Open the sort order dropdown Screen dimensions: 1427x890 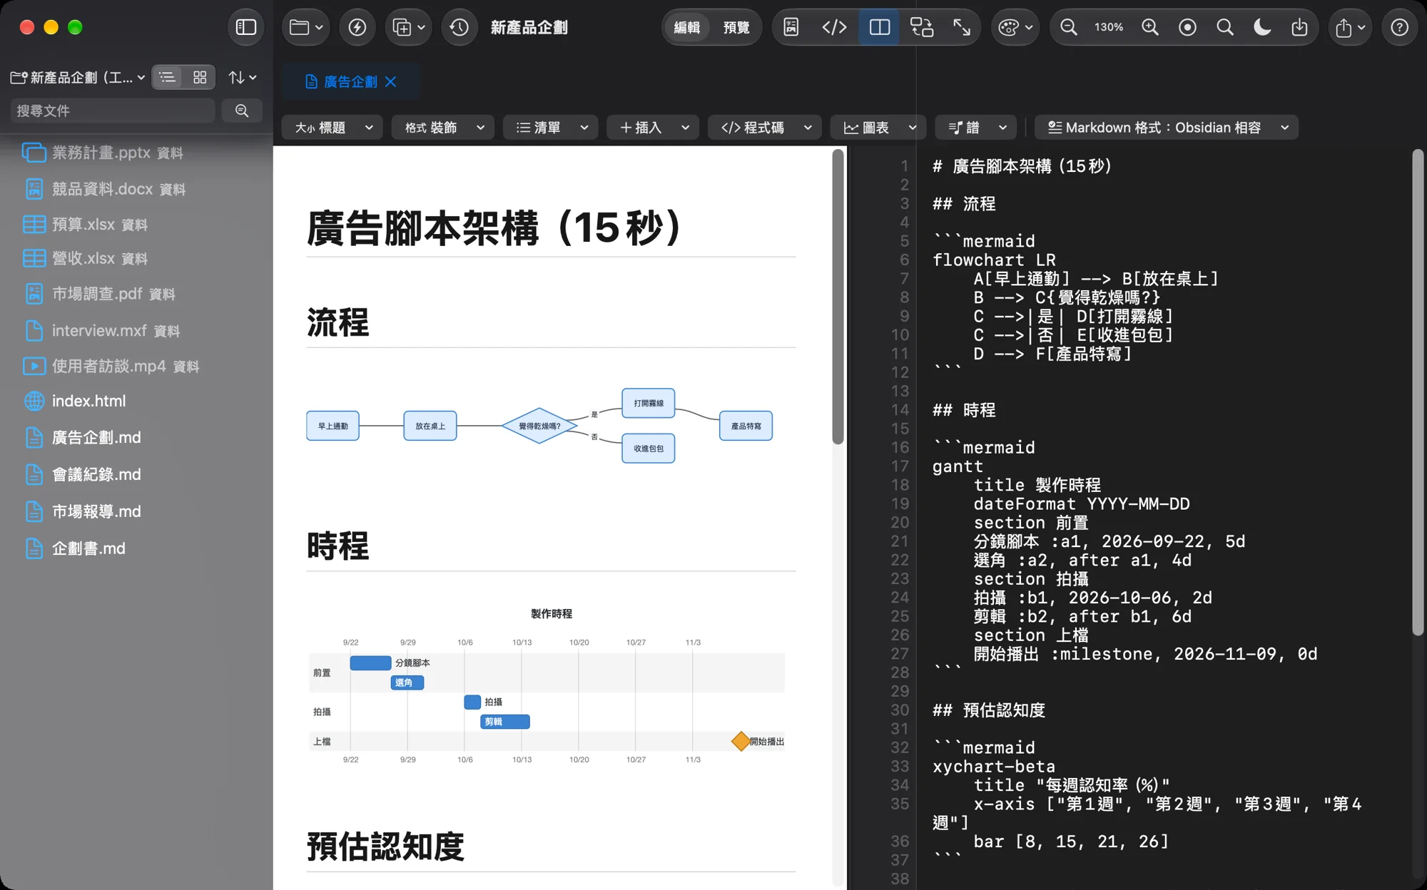[x=243, y=77]
